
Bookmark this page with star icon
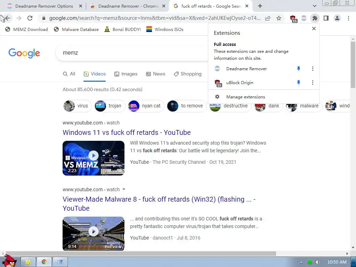point(279,18)
